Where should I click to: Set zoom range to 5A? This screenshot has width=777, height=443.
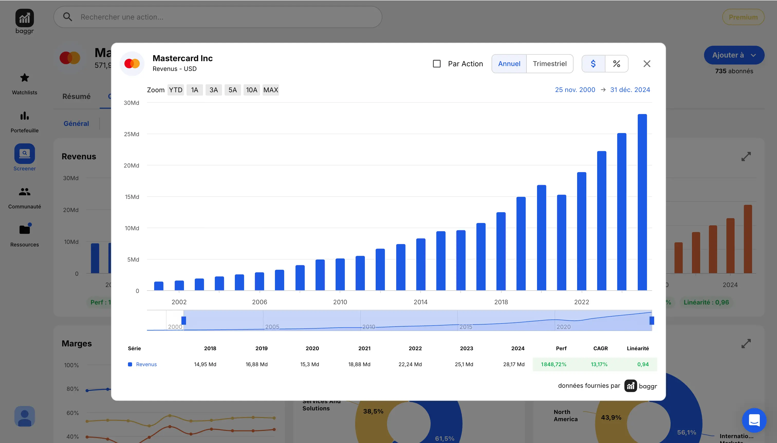coord(233,90)
